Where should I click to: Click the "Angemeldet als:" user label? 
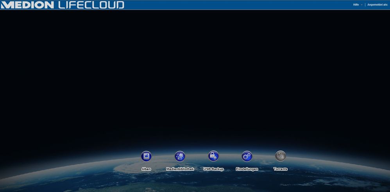point(377,5)
